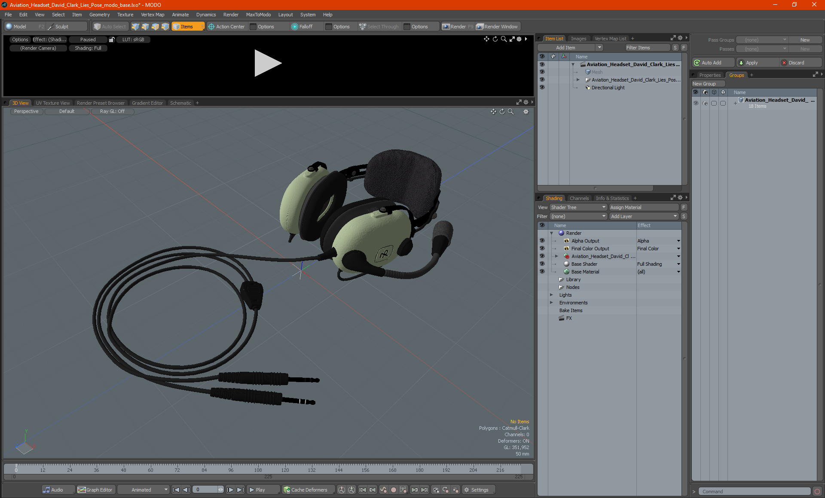Screen dimensions: 825x498
Task: Open the Render Window
Action: (x=497, y=27)
